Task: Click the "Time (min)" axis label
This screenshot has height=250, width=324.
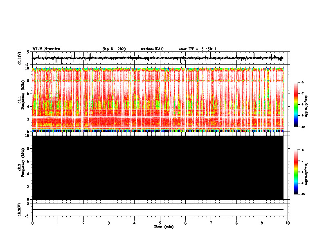Action: coord(164,227)
